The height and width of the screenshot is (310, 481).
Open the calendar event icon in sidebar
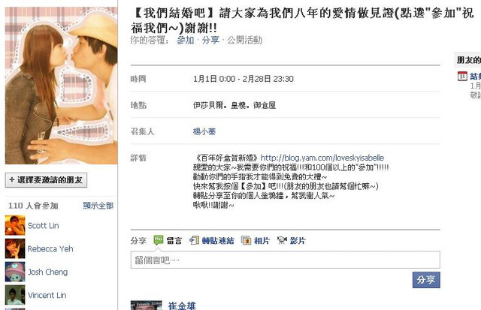[x=462, y=76]
